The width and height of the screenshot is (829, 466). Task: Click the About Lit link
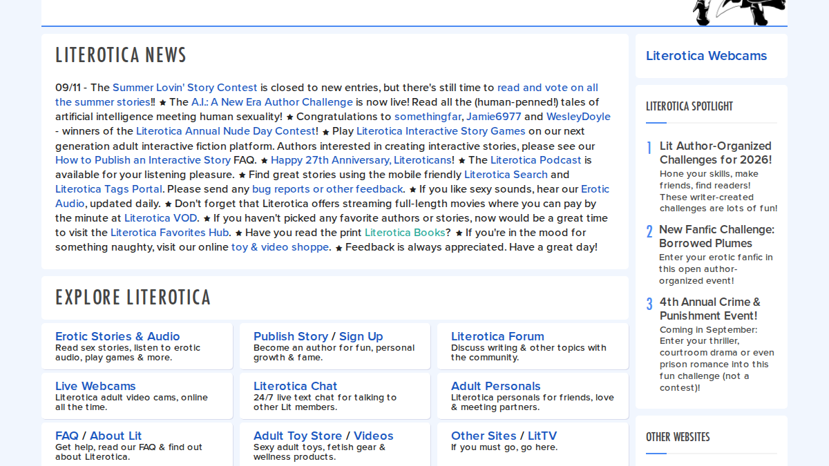coord(116,436)
